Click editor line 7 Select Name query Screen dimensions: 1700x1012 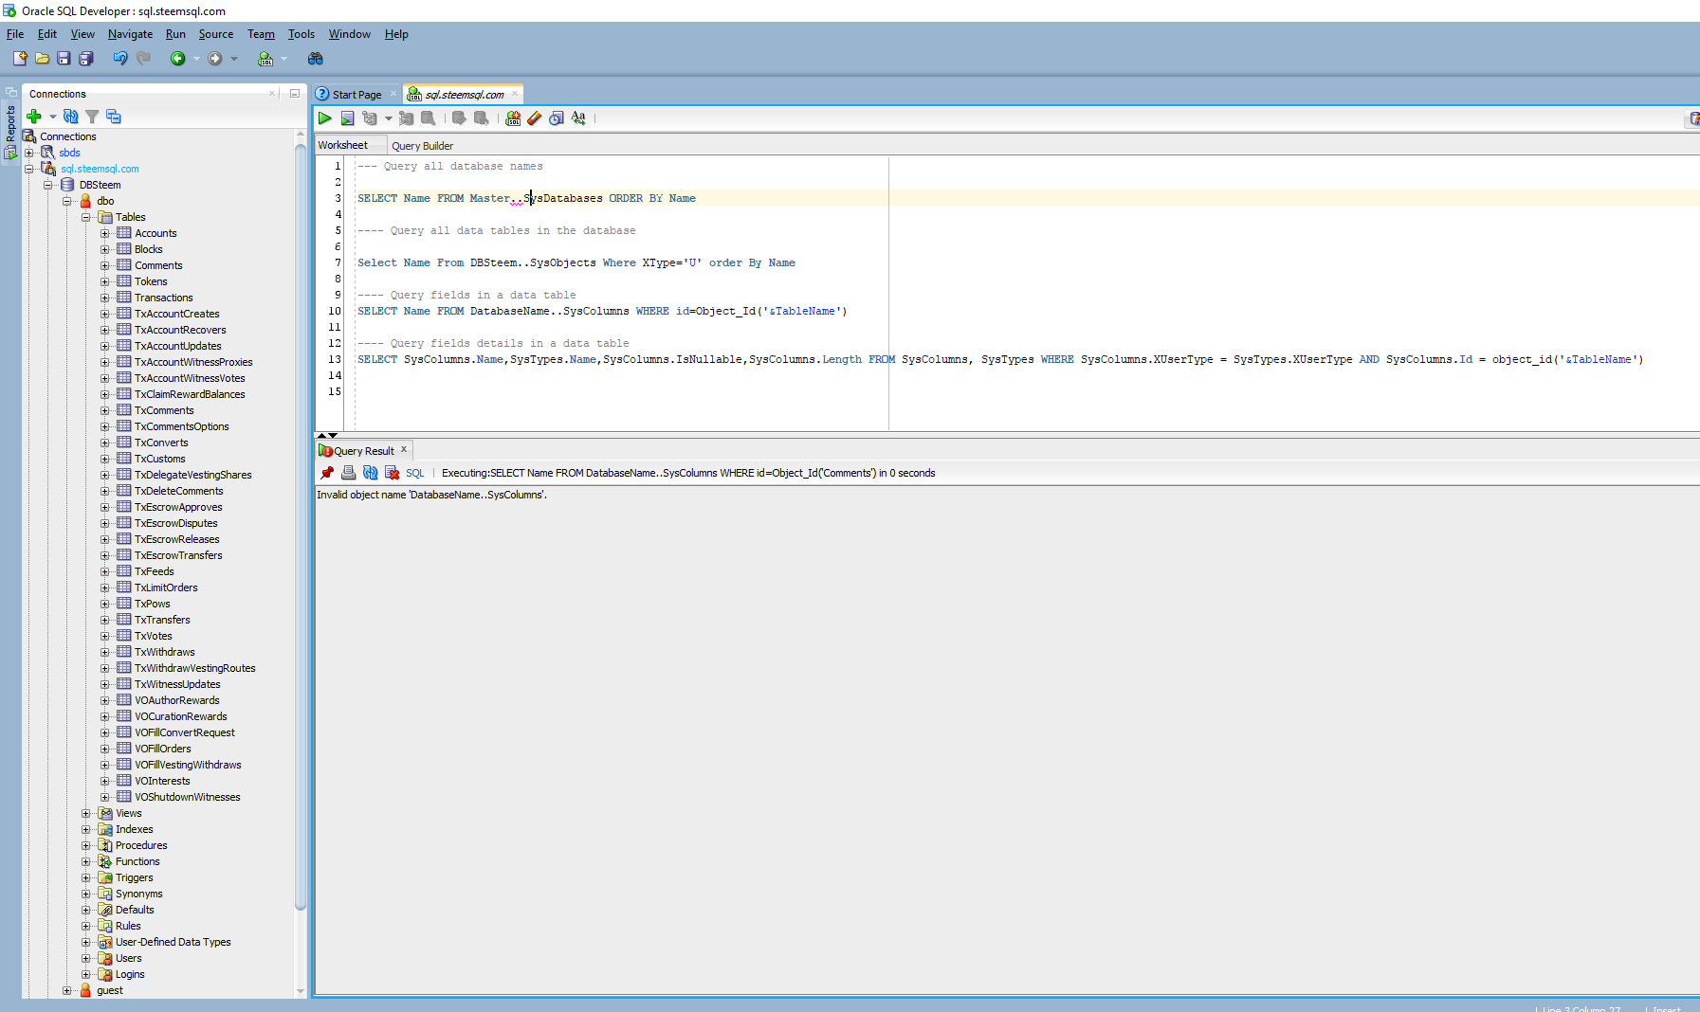(576, 262)
